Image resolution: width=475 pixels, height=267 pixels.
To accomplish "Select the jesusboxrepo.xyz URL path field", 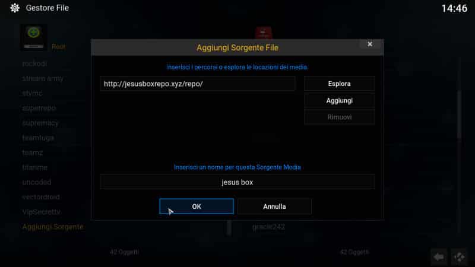I will pos(198,84).
